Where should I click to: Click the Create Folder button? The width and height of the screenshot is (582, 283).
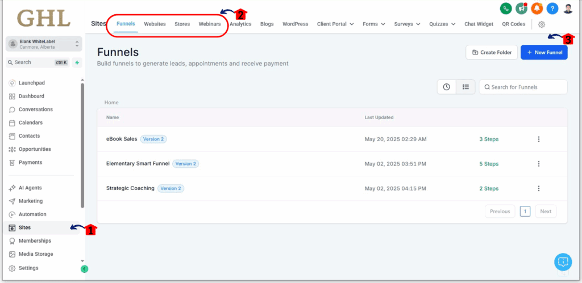492,53
